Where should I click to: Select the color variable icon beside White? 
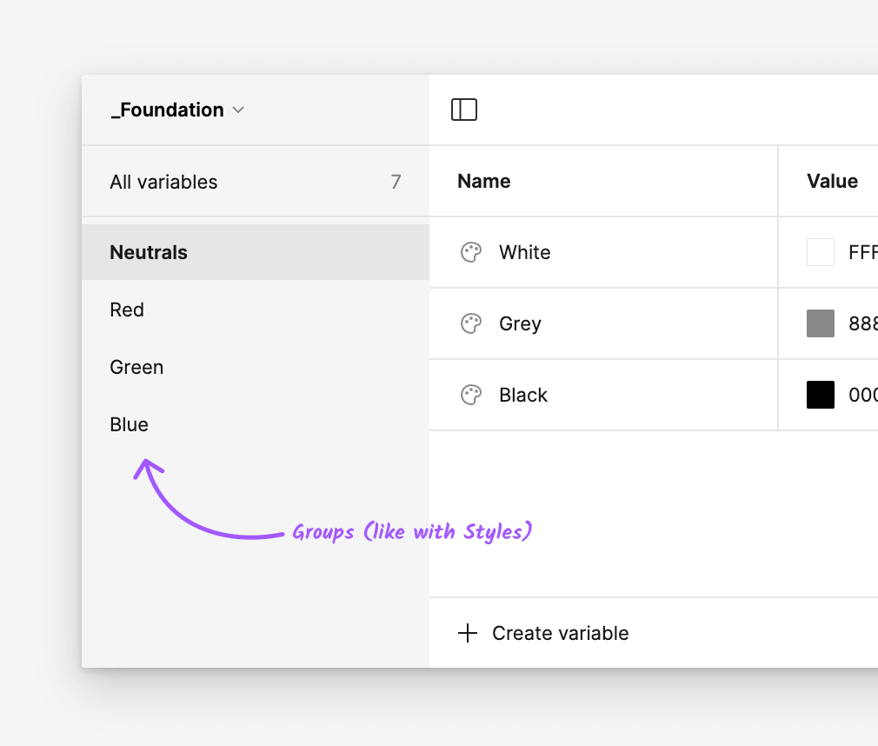(470, 252)
